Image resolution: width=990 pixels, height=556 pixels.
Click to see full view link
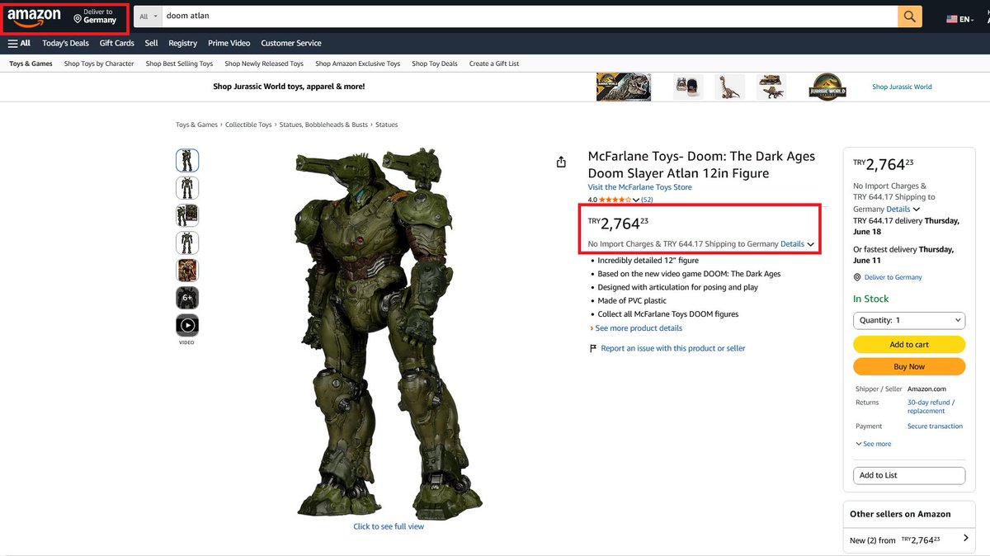pyautogui.click(x=389, y=526)
